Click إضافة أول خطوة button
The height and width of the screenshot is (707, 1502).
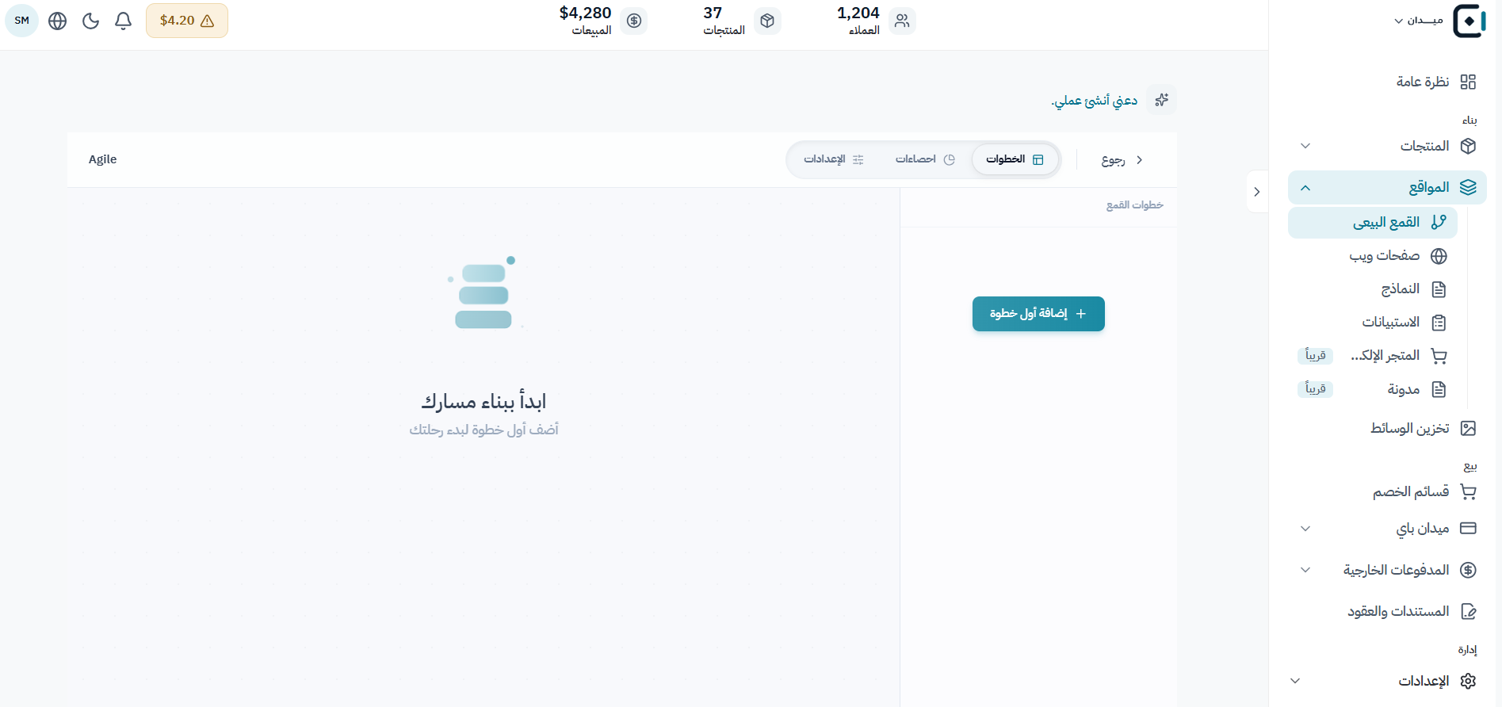pyautogui.click(x=1038, y=314)
